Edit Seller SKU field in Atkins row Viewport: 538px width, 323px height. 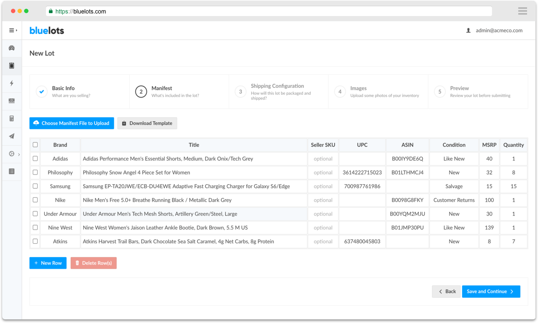(323, 241)
